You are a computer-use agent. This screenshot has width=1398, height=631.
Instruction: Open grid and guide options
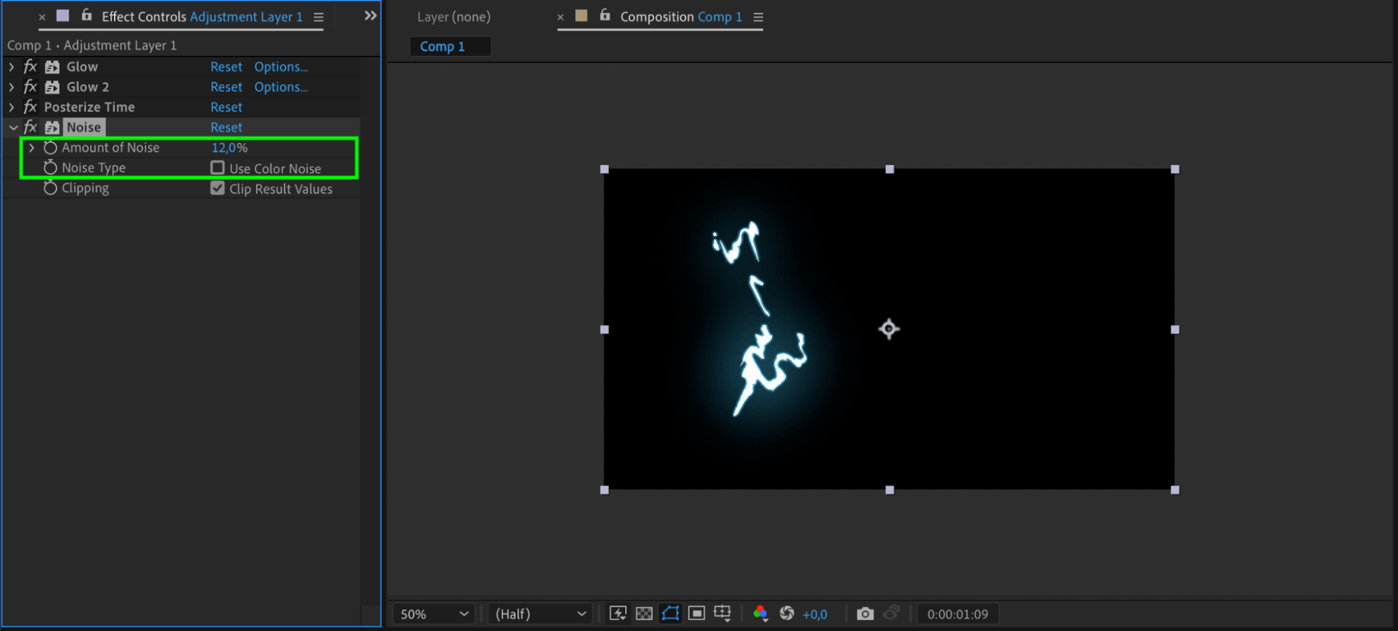coord(722,614)
